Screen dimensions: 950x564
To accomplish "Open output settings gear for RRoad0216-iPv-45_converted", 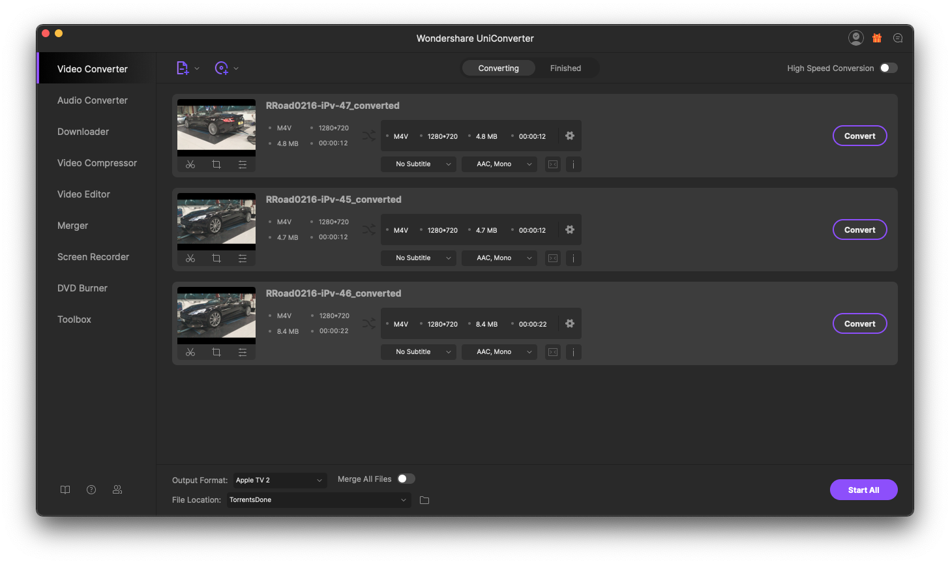I will [570, 230].
